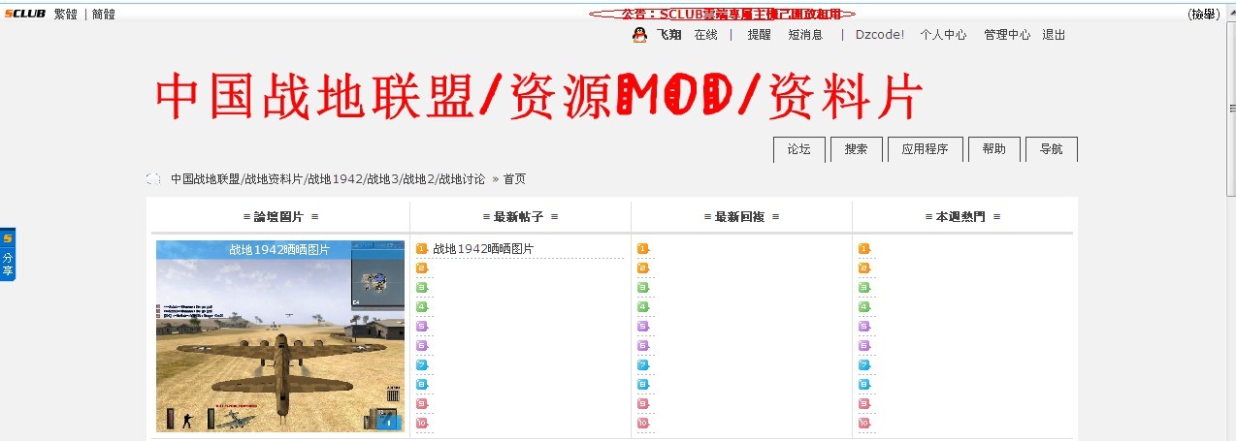
Task: Click rank 3 icon in 本週熱門 column
Action: [x=864, y=288]
